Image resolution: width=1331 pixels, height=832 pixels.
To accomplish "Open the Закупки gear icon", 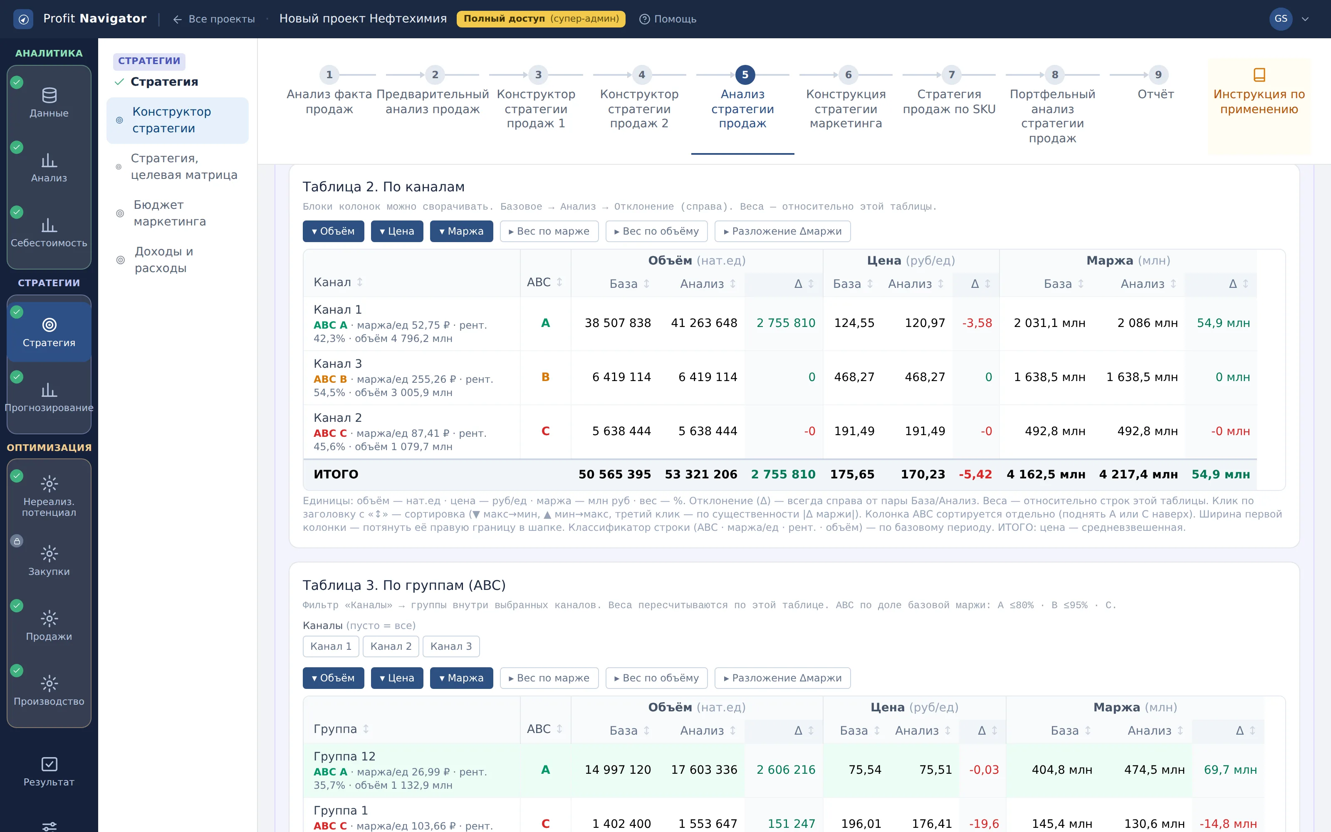I will [49, 554].
